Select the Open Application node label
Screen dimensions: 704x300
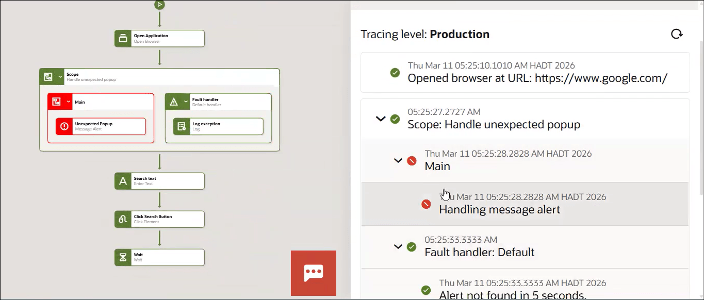[151, 36]
